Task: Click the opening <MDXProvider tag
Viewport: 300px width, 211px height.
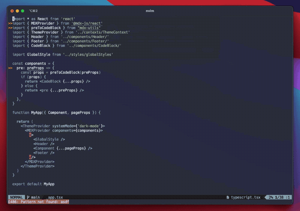Action: pyautogui.click(x=37, y=130)
